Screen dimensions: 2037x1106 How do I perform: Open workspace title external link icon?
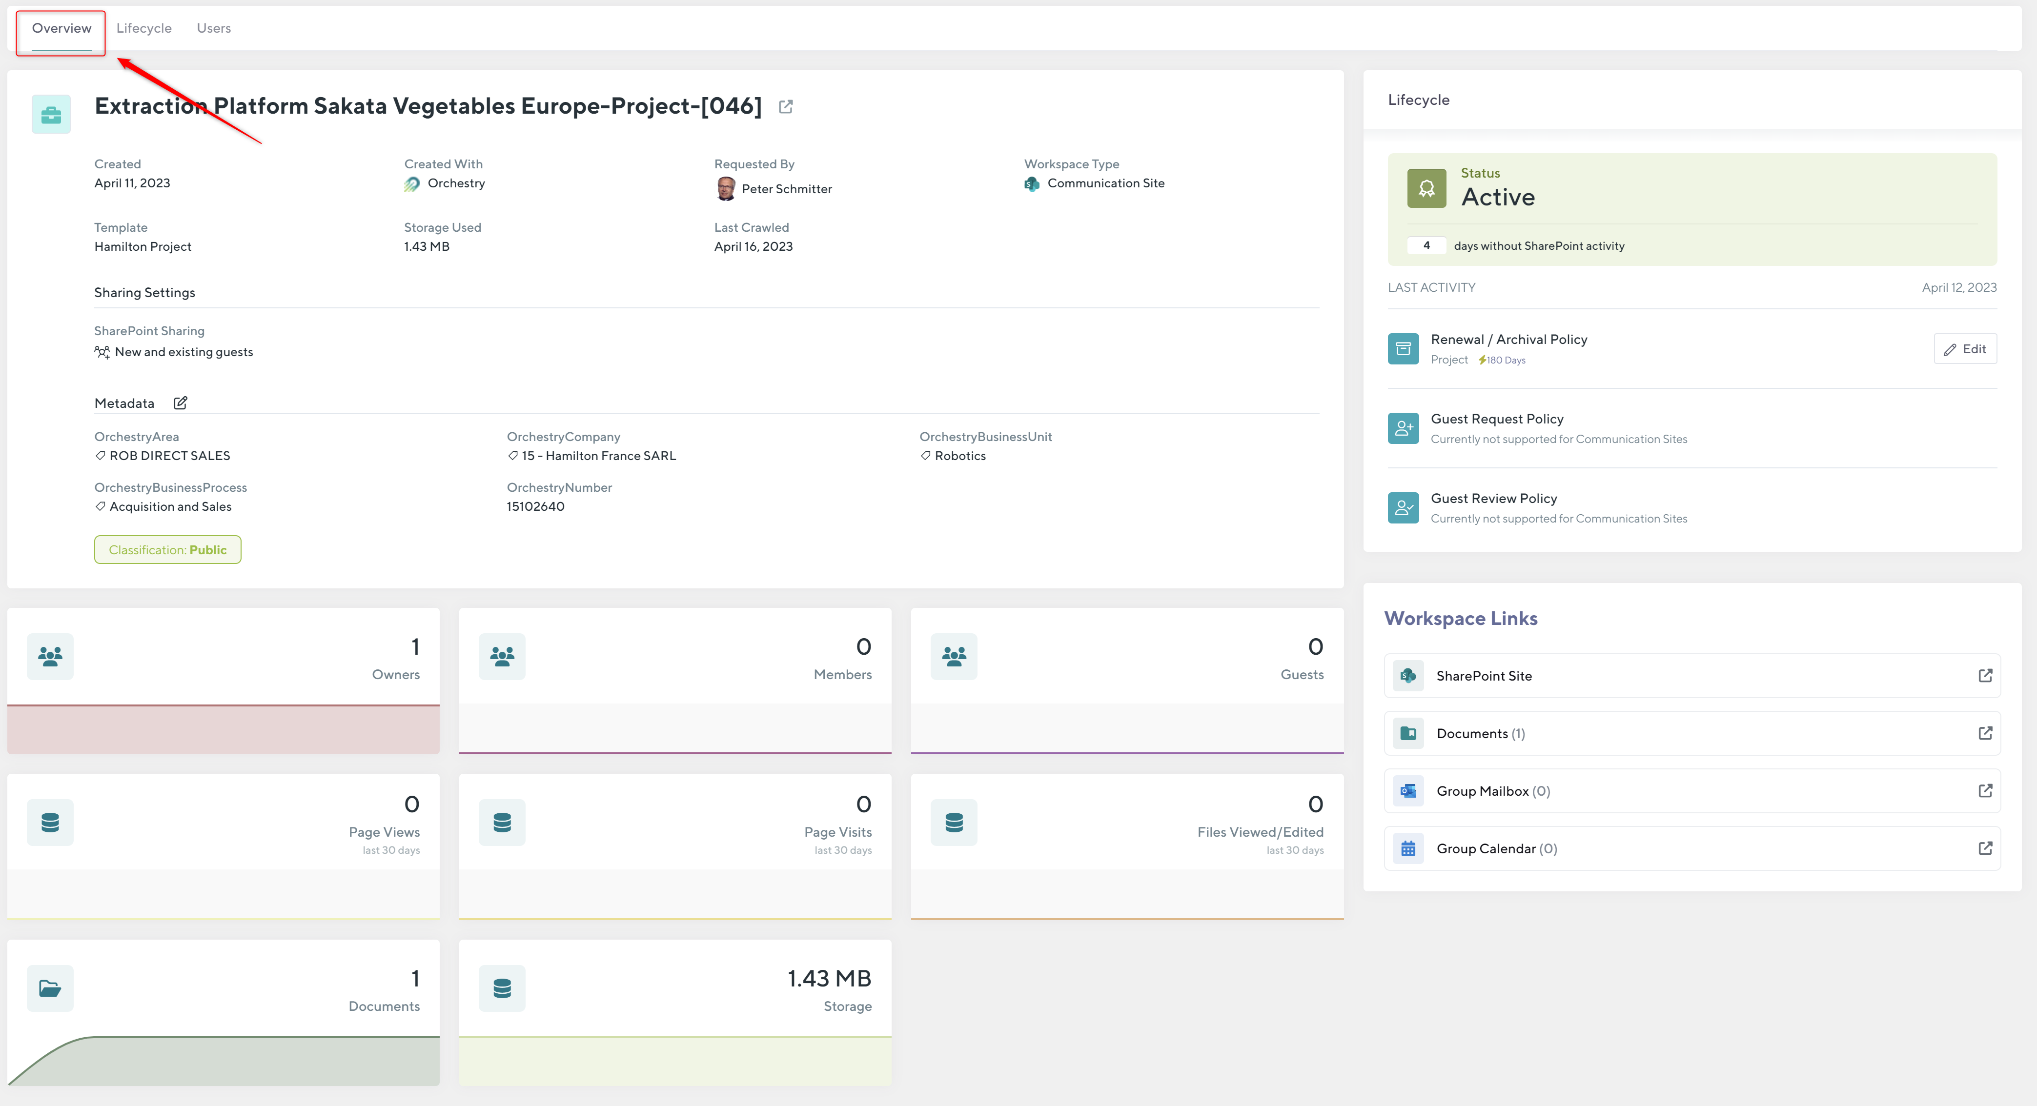click(x=785, y=107)
